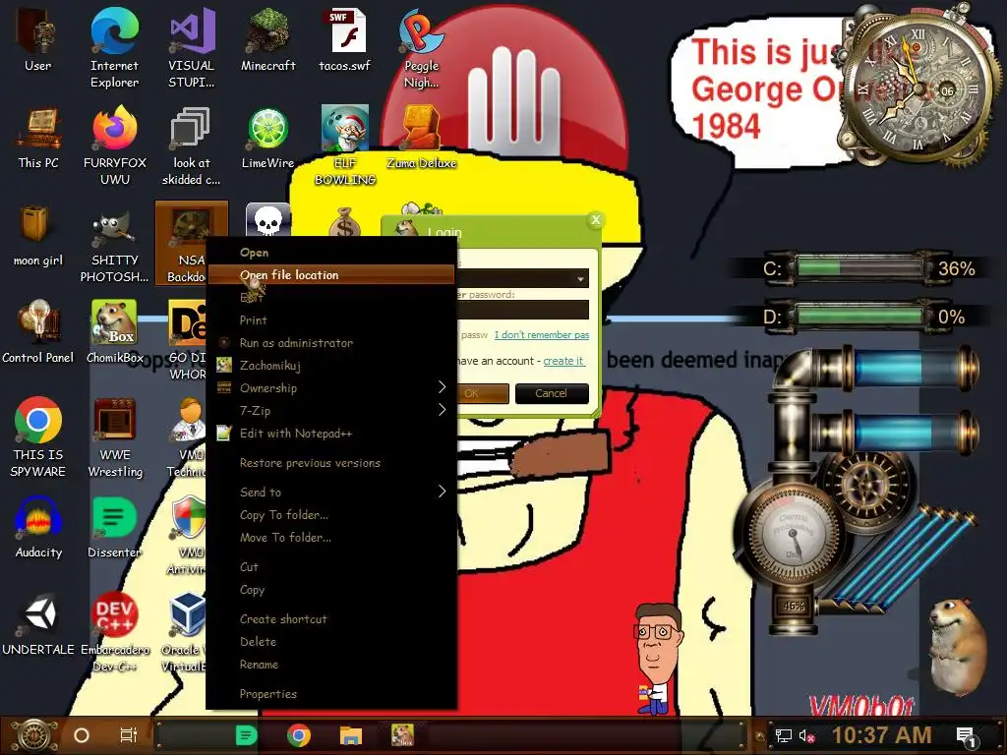This screenshot has width=1007, height=755.
Task: Open SHITTY PHOTOSH... GIMP icon
Action: click(114, 243)
